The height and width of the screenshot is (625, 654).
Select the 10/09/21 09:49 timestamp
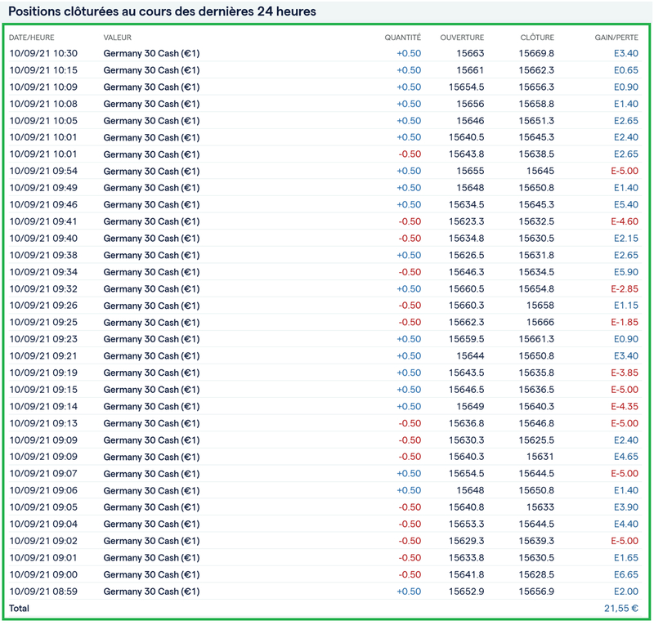point(43,188)
